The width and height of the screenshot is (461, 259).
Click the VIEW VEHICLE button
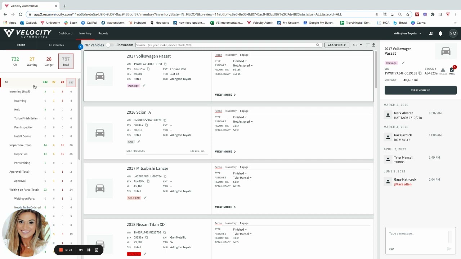click(x=420, y=90)
